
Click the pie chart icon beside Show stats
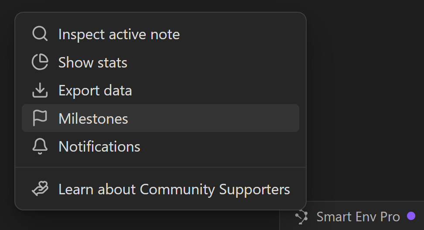point(40,62)
